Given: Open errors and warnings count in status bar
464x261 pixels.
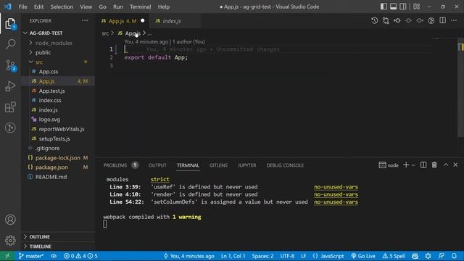Looking at the screenshot, I should [x=80, y=256].
